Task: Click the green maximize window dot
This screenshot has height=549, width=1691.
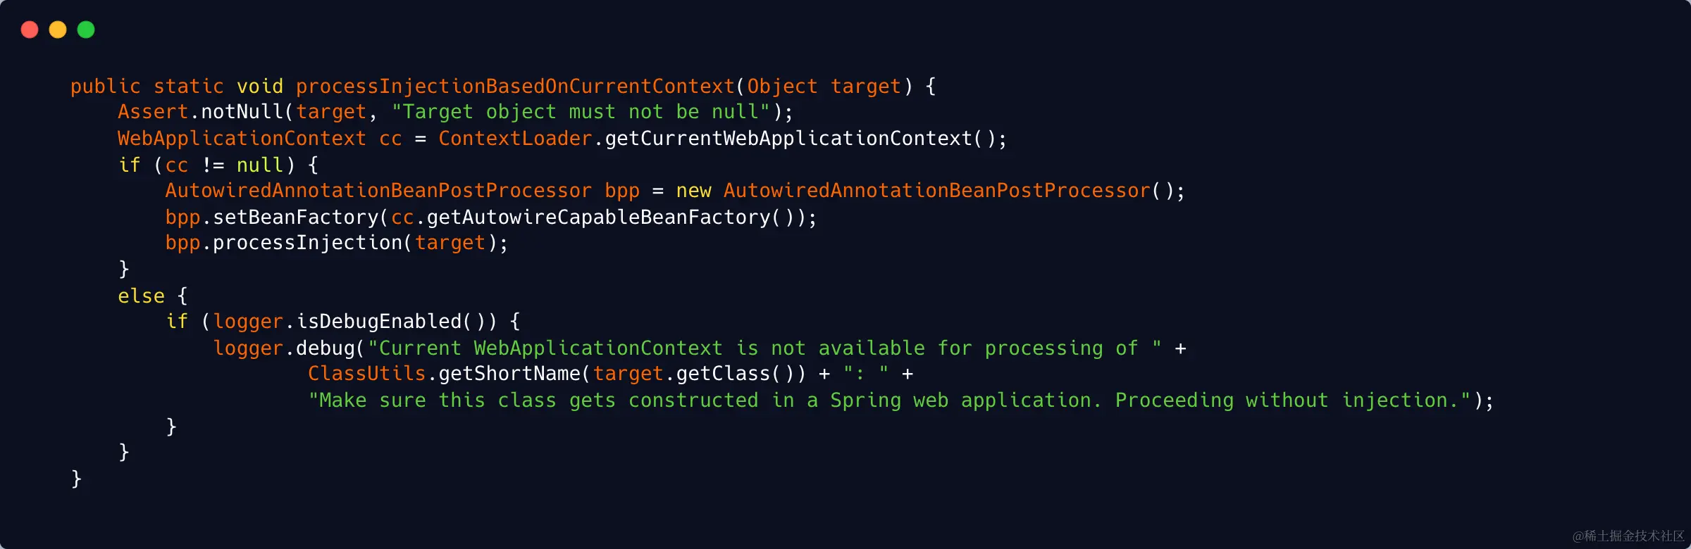Action: tap(86, 30)
